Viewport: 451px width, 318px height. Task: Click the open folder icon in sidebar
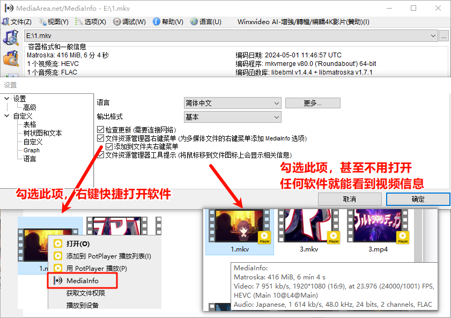pos(11,58)
